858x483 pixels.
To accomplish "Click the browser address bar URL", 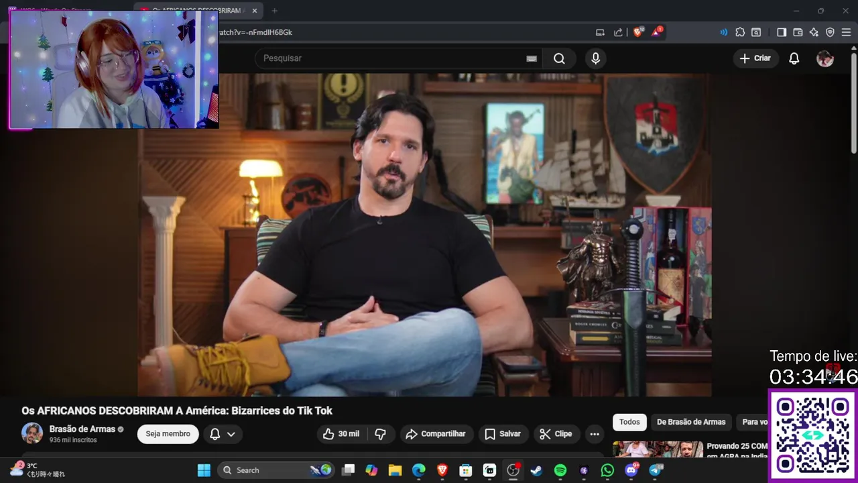I will click(x=255, y=32).
